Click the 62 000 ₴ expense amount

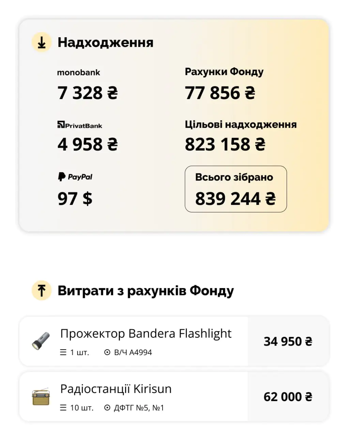(x=288, y=397)
